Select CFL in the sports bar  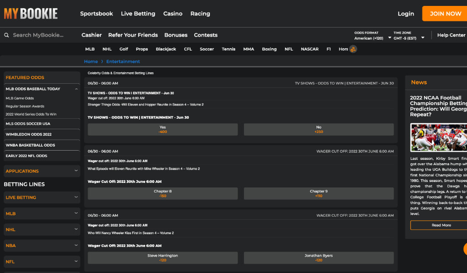(187, 49)
